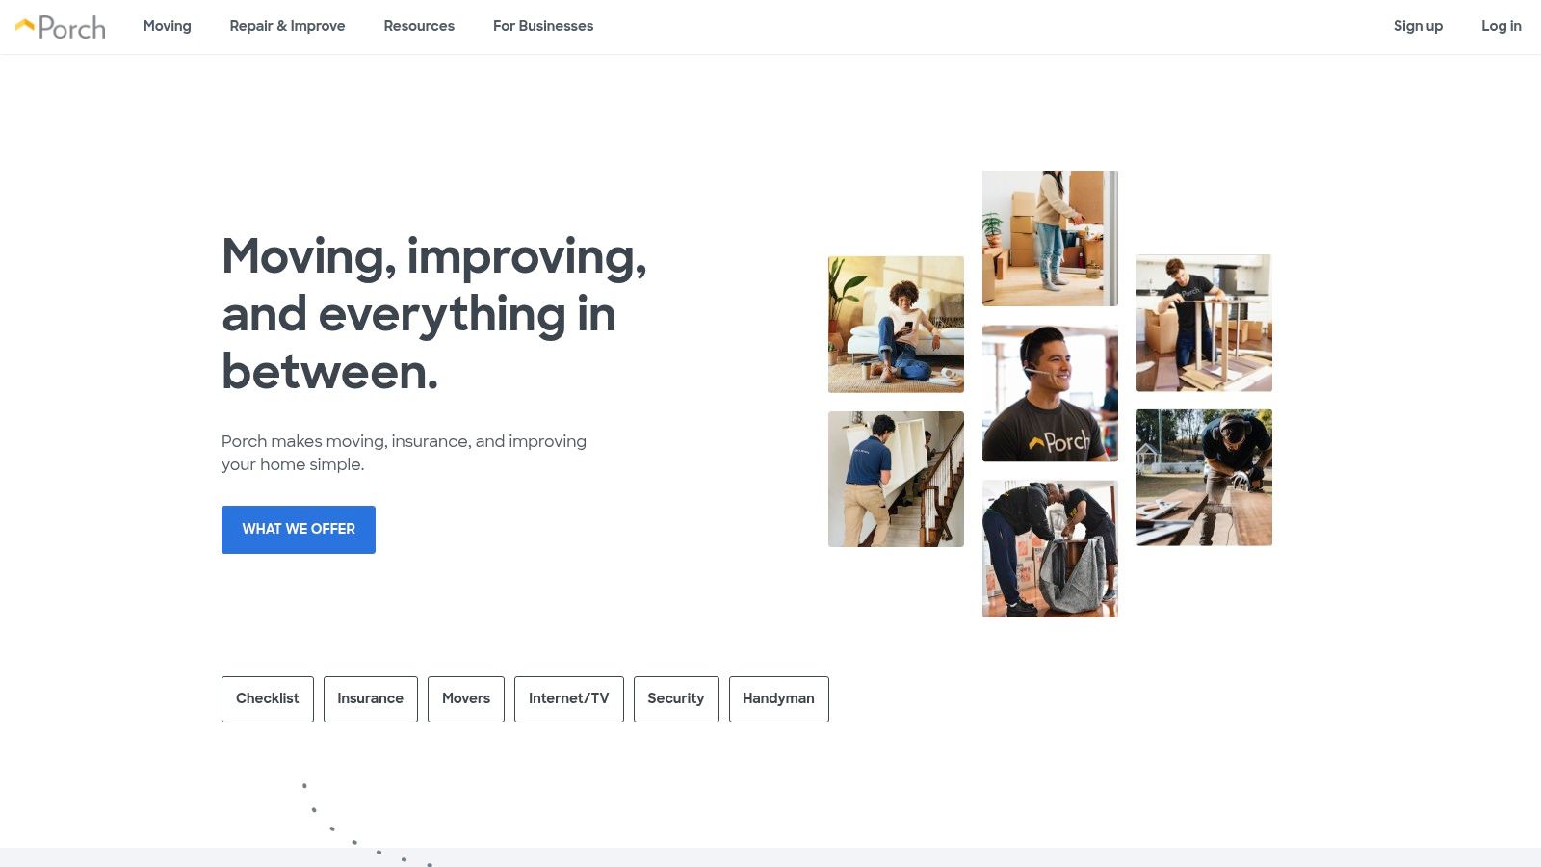This screenshot has width=1541, height=867.
Task: Click photo of man assembling table
Action: [1204, 324]
